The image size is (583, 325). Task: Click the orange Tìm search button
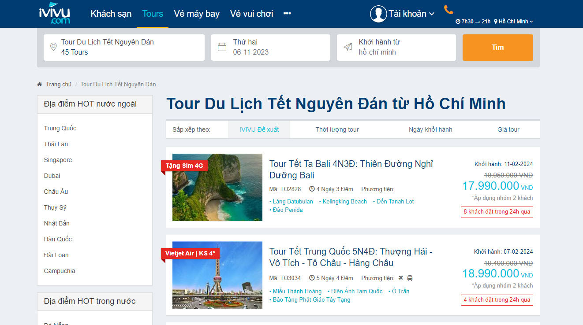coord(497,47)
